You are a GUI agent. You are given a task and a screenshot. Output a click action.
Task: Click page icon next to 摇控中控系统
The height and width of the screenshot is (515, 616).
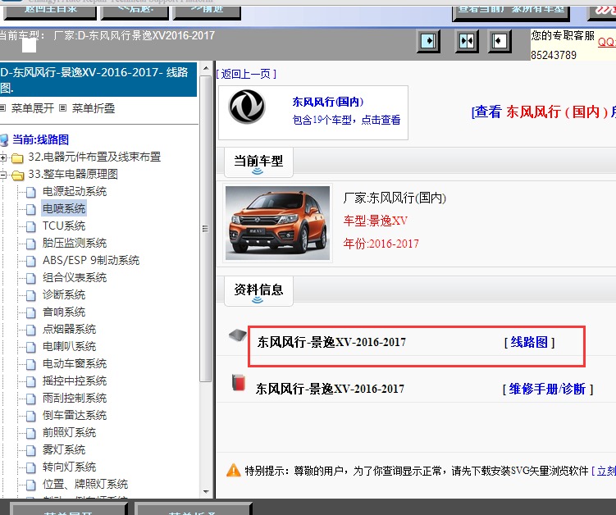click(31, 382)
